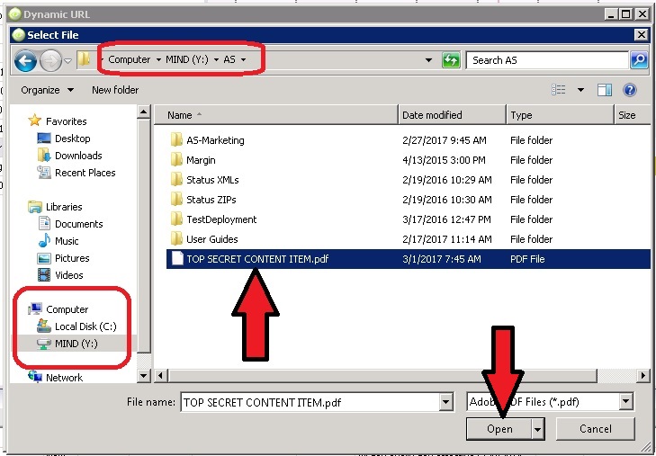Open the dropdown arrow next to Open
The width and height of the screenshot is (656, 456).
coord(538,429)
